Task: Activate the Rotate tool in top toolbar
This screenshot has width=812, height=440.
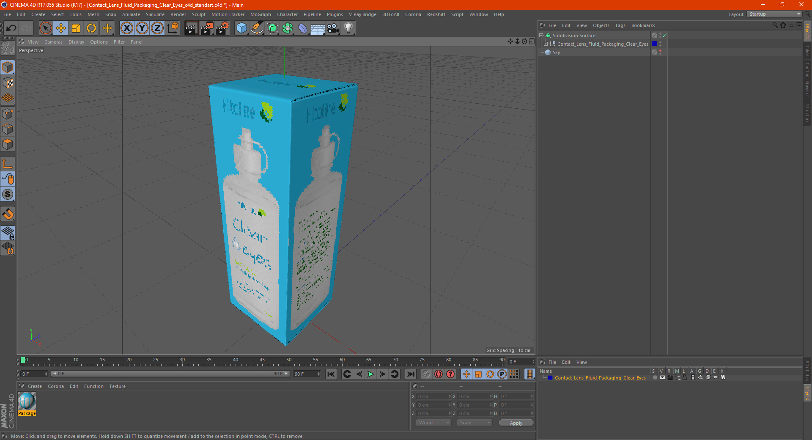Action: point(91,28)
